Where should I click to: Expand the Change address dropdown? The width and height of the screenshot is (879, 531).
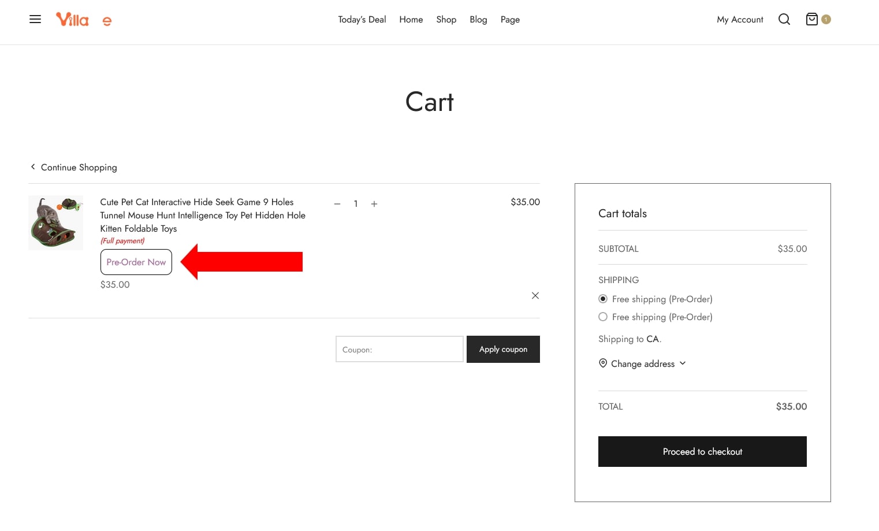tap(642, 363)
